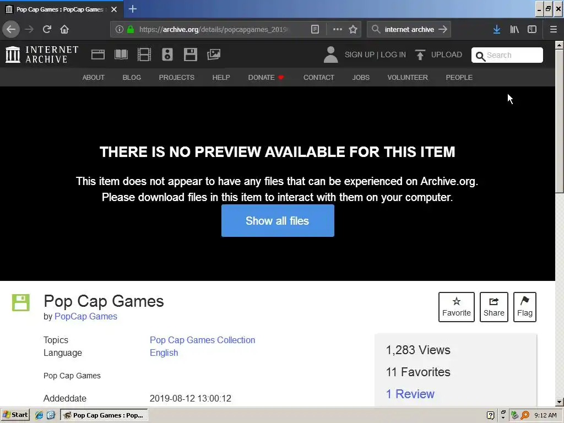Open the PROJECTS menu item
Image resolution: width=564 pixels, height=423 pixels.
point(177,77)
